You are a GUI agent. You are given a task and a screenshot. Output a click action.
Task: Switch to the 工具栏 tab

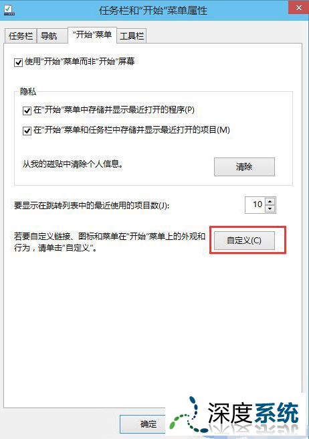click(132, 36)
